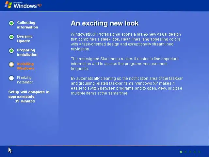Click the bright green progress square at bottom

(x=181, y=152)
